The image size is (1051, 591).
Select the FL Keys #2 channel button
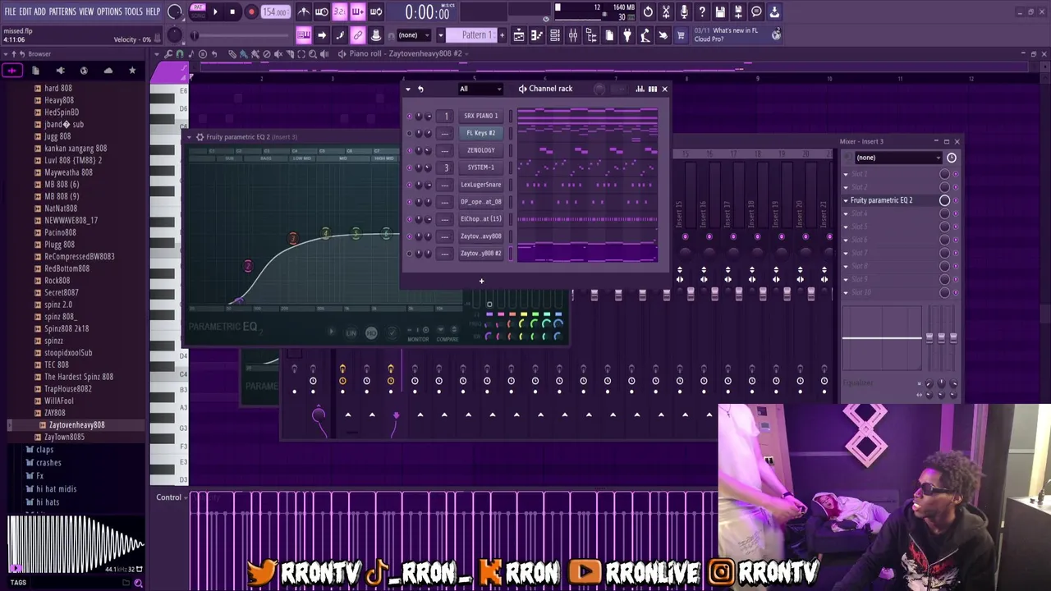(480, 133)
